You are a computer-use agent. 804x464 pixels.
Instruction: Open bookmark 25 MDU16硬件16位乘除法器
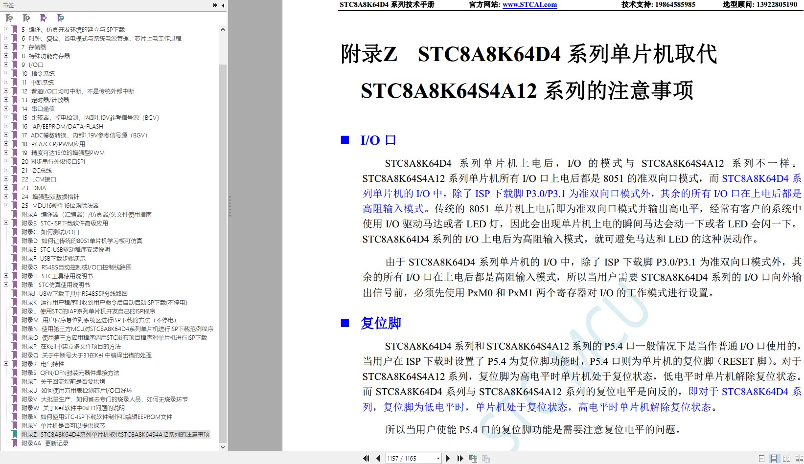pos(60,205)
